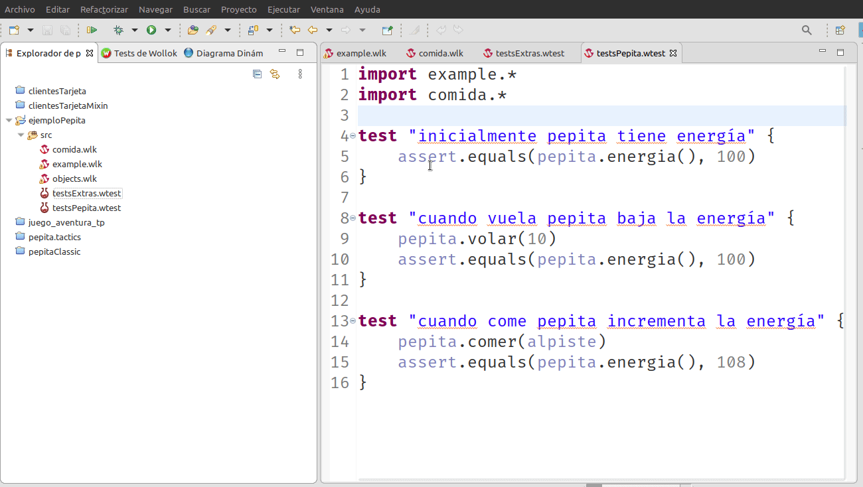Click the pepita.comer(alpiste) code line
The width and height of the screenshot is (863, 487).
[x=503, y=342]
